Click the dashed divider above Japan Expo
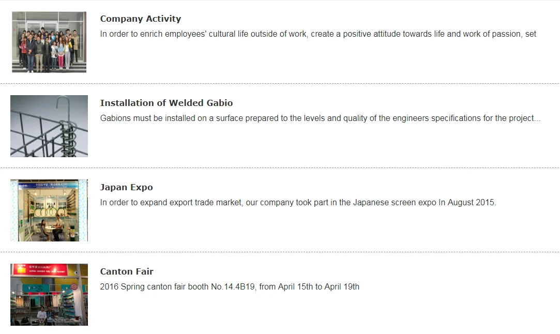Image resolution: width=560 pixels, height=334 pixels. pyautogui.click(x=279, y=168)
